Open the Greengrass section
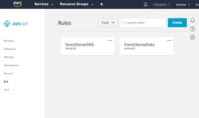199x118 pixels. [x=11, y=65]
